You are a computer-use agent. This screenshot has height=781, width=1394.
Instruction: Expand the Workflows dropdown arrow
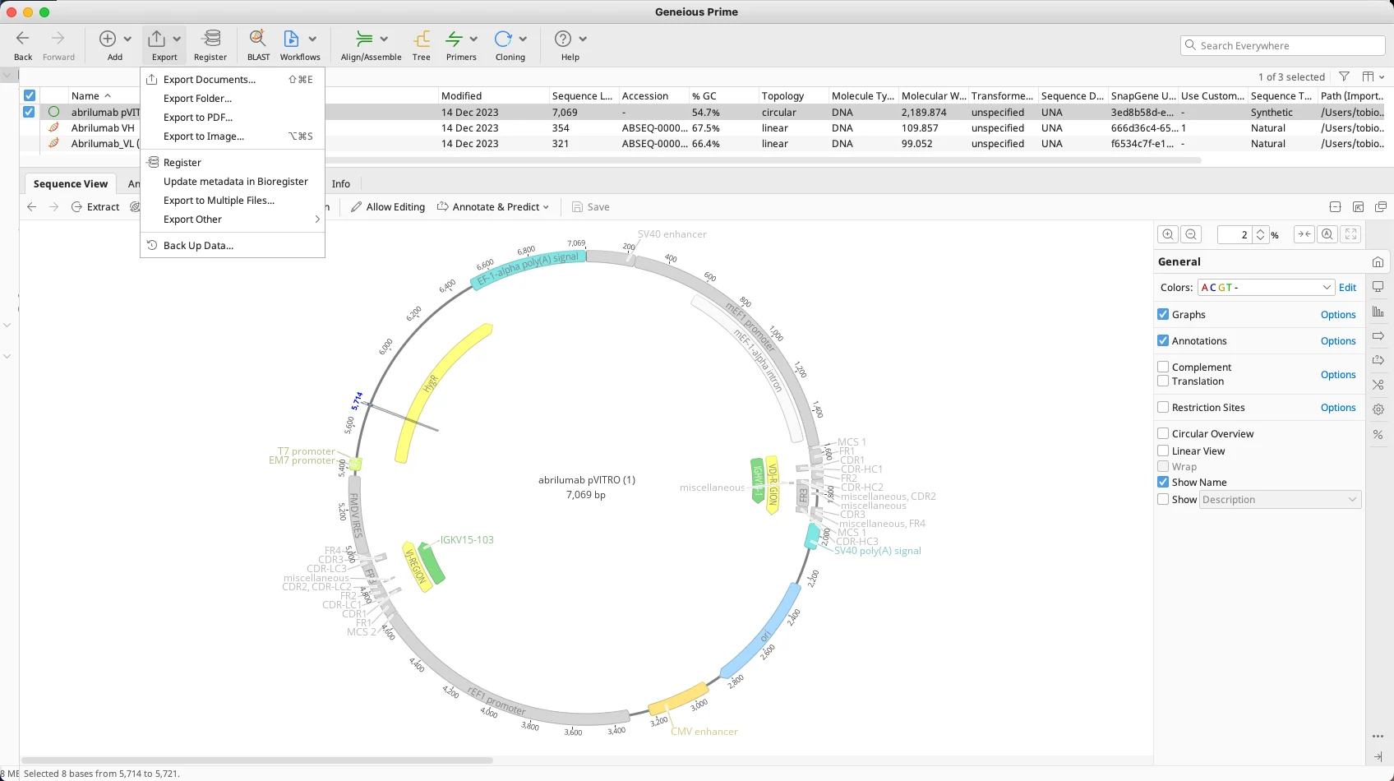(x=312, y=39)
